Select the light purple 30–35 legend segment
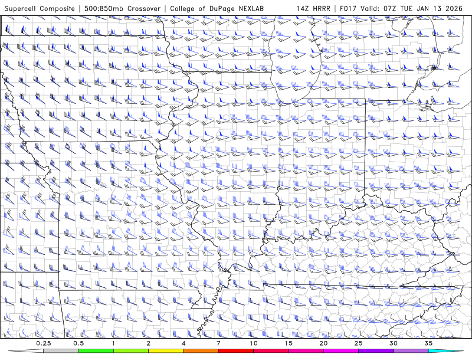This screenshot has width=472, height=354. [411, 351]
